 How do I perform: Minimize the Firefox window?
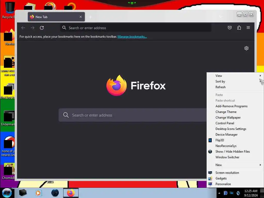[x=239, y=14]
